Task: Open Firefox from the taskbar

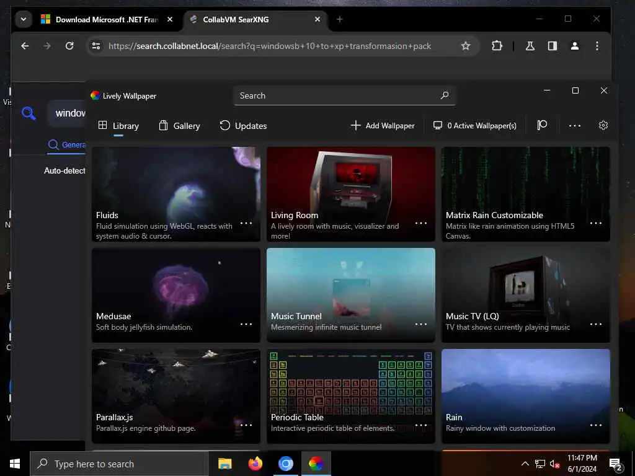Action: [x=255, y=464]
